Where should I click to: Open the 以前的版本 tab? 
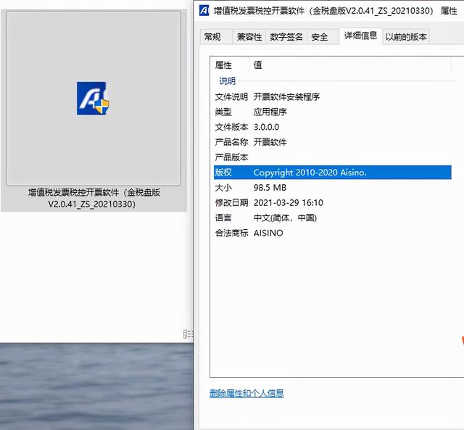406,37
